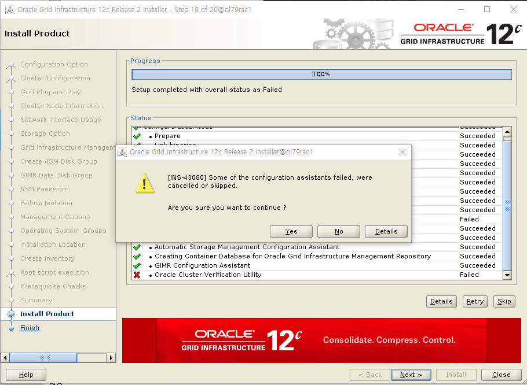Select the ASM Password step
This screenshot has width=527, height=385.
[45, 189]
